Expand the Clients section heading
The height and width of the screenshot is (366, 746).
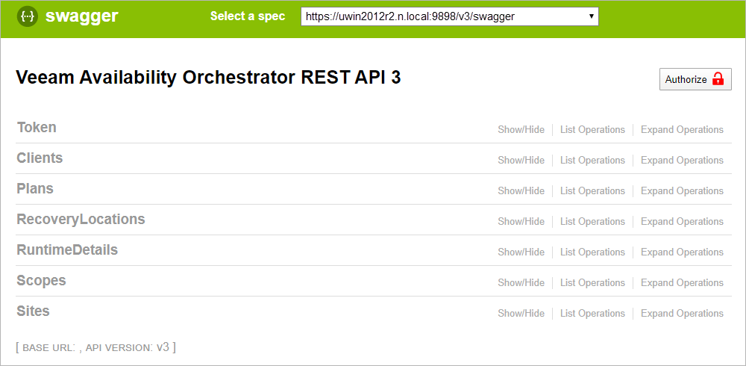click(x=40, y=158)
